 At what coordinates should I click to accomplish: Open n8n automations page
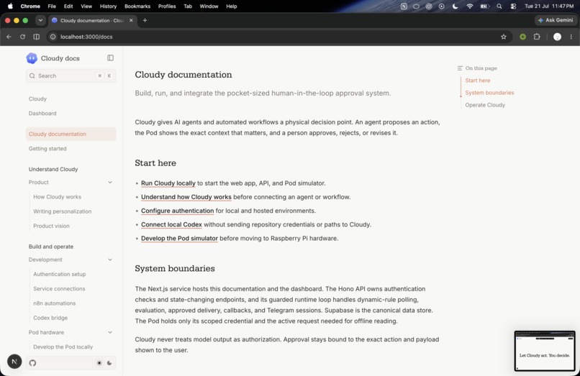point(55,303)
